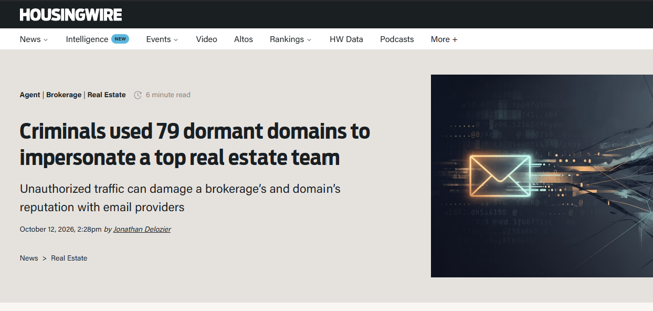The width and height of the screenshot is (653, 311).
Task: Click the HousingWire logo
Action: [x=71, y=15]
